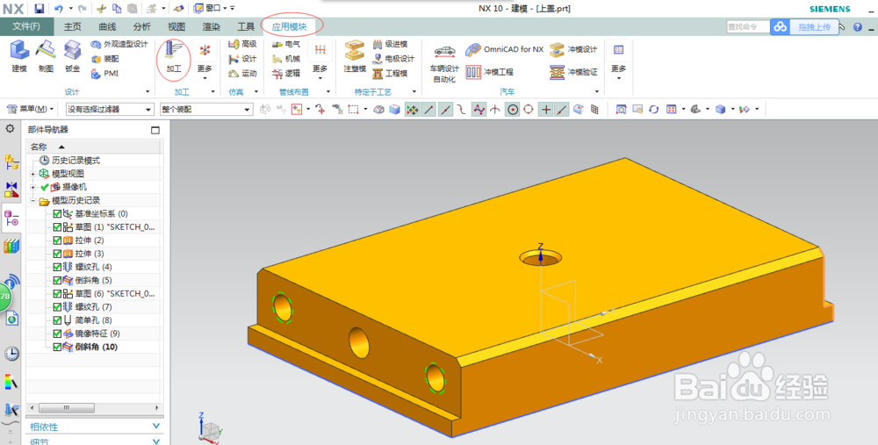Toggle the arc center snap point icon
Screen dimensions: 878x445
(513, 110)
